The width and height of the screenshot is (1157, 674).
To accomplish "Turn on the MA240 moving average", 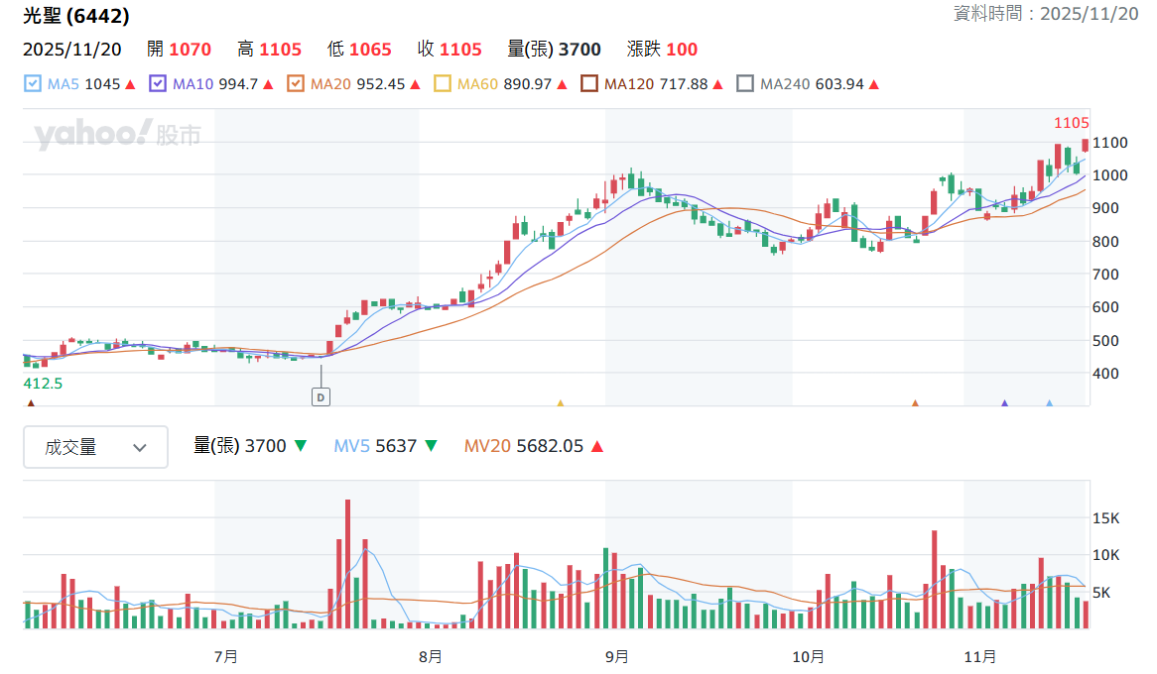I will click(x=745, y=84).
